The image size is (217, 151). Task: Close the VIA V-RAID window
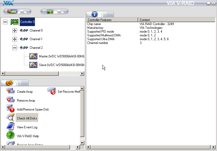click(x=213, y=3)
